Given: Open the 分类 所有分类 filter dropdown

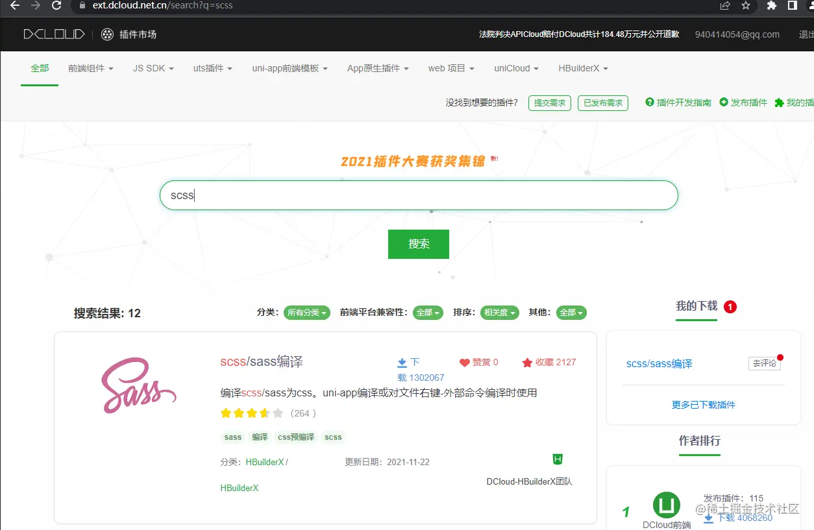Looking at the screenshot, I should point(307,313).
